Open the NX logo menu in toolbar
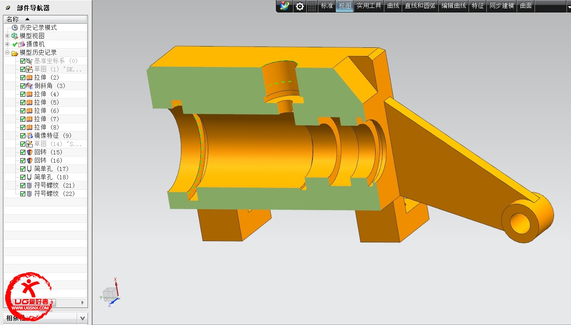Image resolution: width=571 pixels, height=325 pixels. tap(285, 6)
